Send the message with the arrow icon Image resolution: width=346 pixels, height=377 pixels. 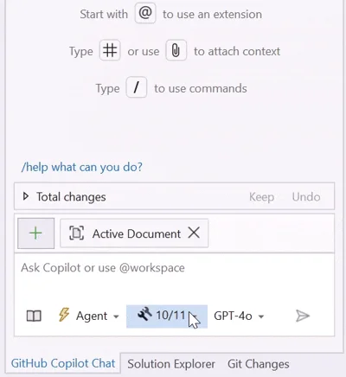(303, 316)
